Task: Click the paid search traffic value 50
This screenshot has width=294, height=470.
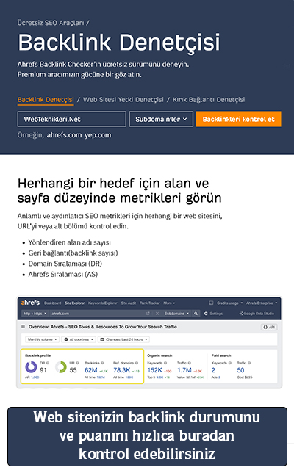Action: point(240,370)
